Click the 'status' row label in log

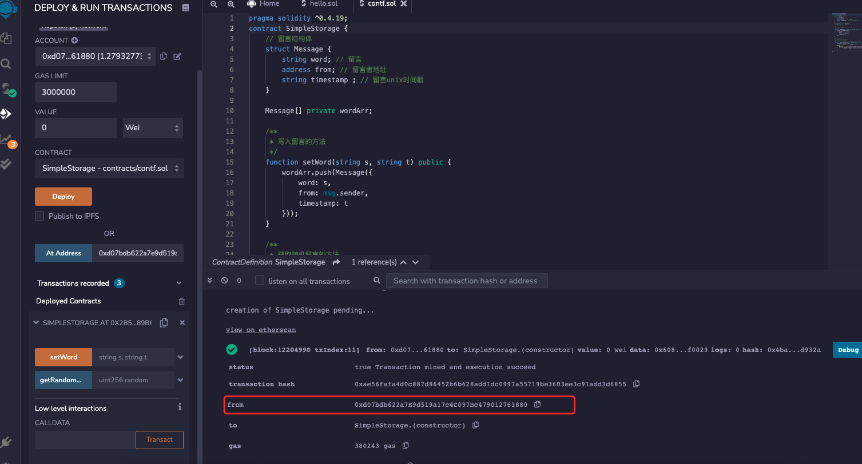pyautogui.click(x=241, y=367)
